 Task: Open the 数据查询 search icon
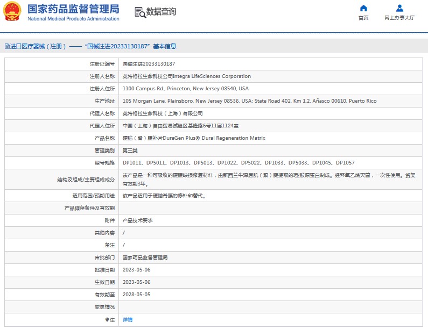pyautogui.click(x=141, y=12)
